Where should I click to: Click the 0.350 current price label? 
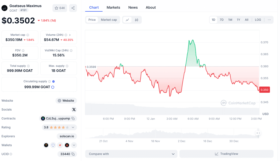click(x=264, y=90)
